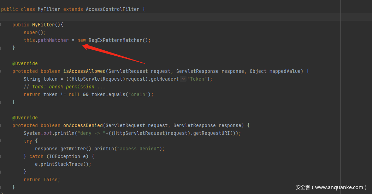Click the RegExPatternMatcher constructor call
Image resolution: width=372 pixels, height=194 pixels.
tap(118, 40)
